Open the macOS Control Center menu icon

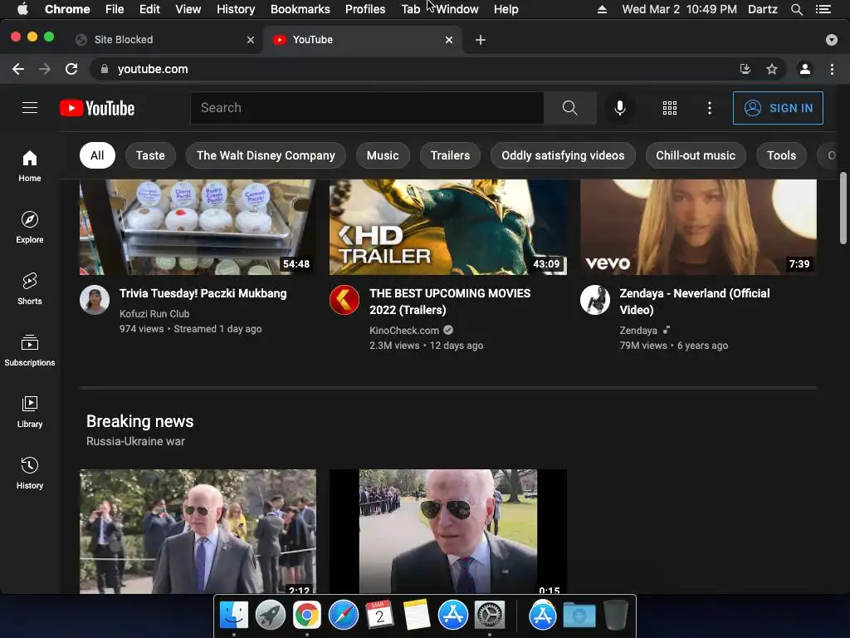tap(823, 9)
